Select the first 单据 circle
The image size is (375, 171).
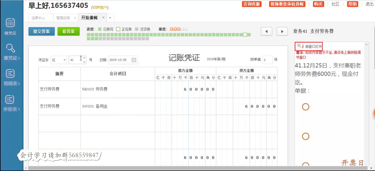click(x=305, y=107)
